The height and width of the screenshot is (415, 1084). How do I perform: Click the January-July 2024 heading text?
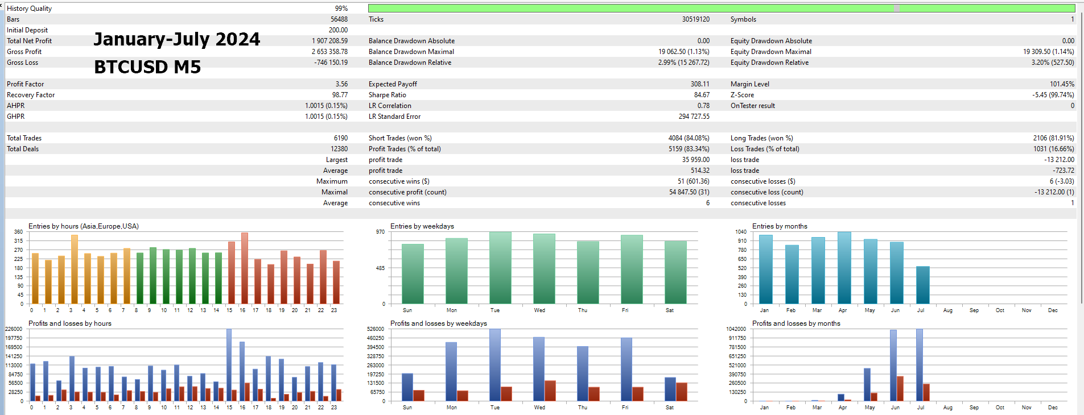point(176,39)
